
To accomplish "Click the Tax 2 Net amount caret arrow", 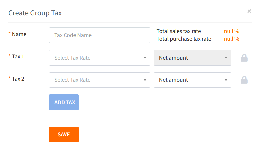I will 226,80.
